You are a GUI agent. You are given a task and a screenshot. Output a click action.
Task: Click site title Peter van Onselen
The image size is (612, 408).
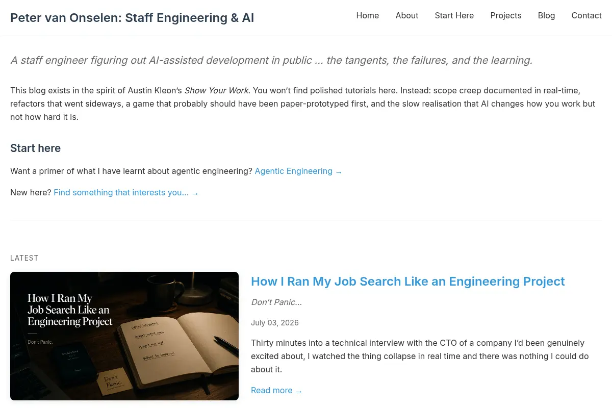click(x=132, y=18)
